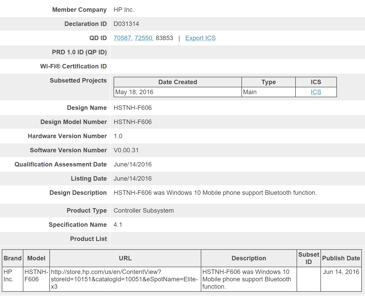Click the Subset ID column header
Image resolution: width=365 pixels, height=296 pixels.
(309, 258)
